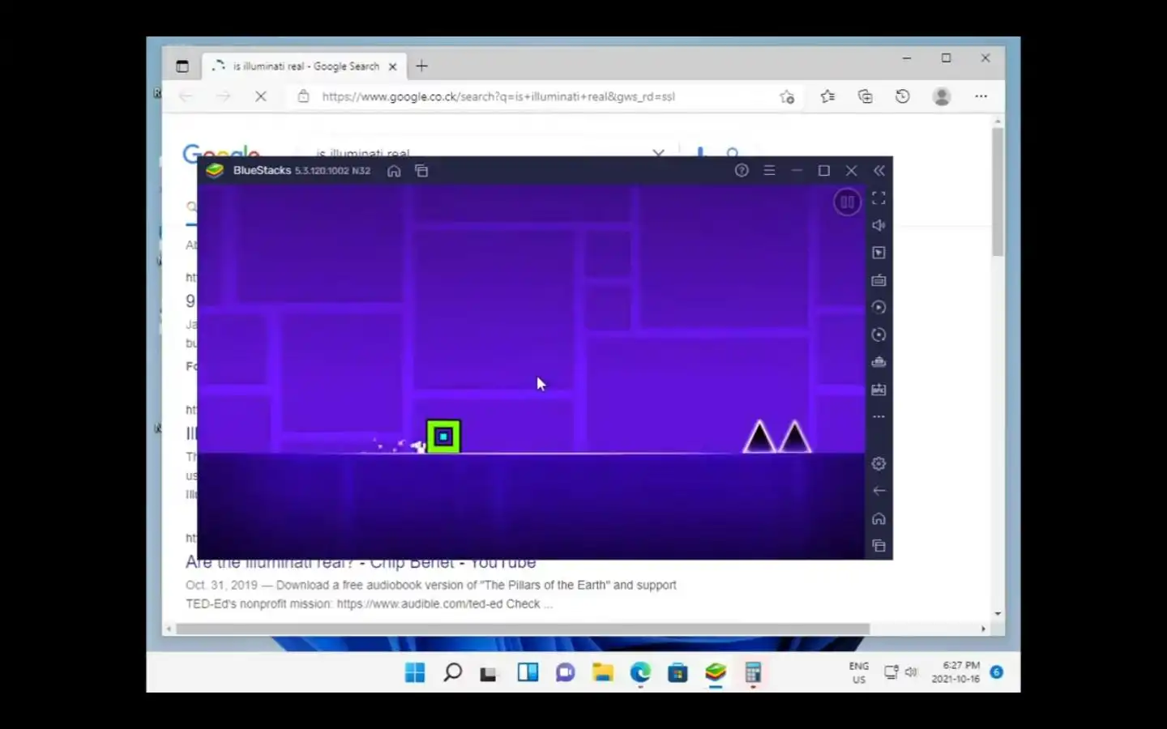The image size is (1167, 729).
Task: Click site info lock icon
Action: click(x=303, y=96)
